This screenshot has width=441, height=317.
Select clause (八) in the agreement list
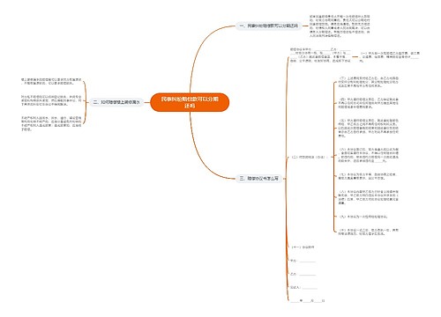[x=369, y=197]
